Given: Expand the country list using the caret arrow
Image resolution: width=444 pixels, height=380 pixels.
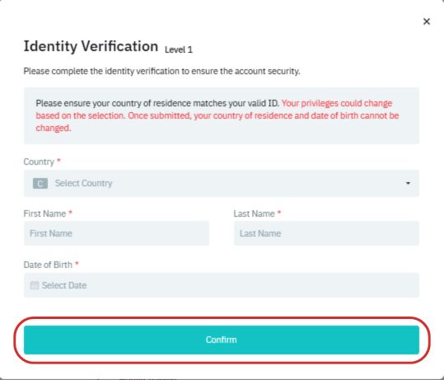Looking at the screenshot, I should pos(408,183).
